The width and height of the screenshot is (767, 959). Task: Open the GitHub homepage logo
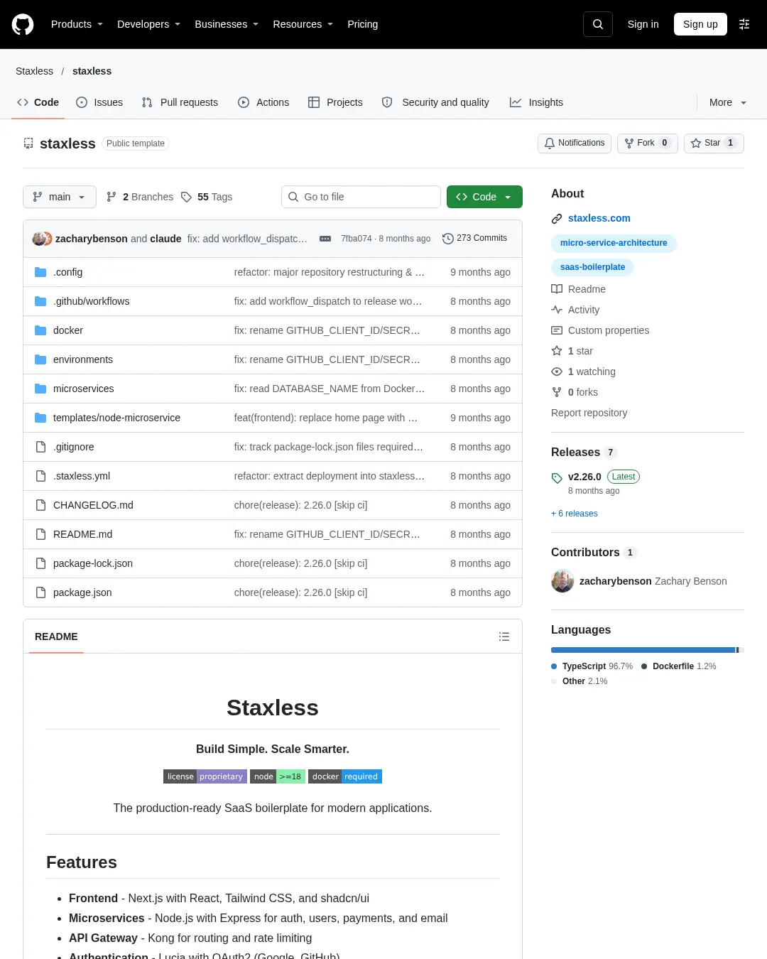point(23,24)
